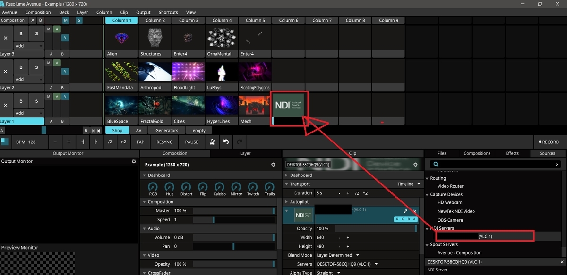Expand the Autopilot section
The height and width of the screenshot is (275, 567).
(x=286, y=202)
